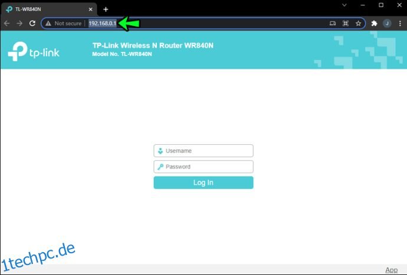This screenshot has height=275, width=407.
Task: Minimize the browser window
Action: (363, 5)
